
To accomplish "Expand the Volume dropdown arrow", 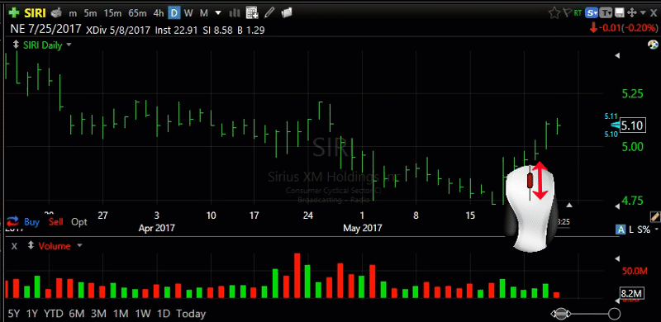I will tap(79, 245).
